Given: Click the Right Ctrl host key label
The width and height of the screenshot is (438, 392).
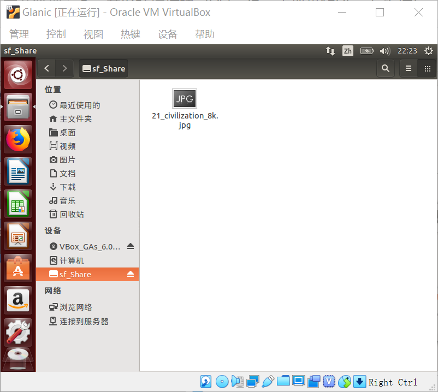Looking at the screenshot, I should click(x=393, y=382).
